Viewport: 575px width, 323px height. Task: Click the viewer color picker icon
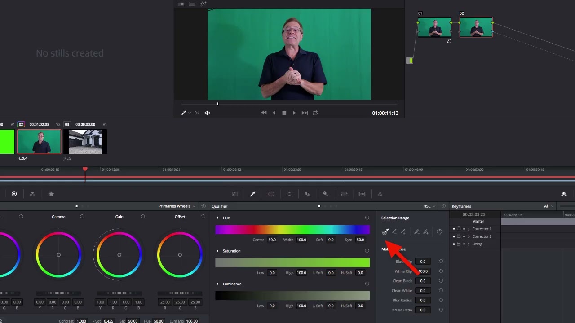(x=183, y=113)
